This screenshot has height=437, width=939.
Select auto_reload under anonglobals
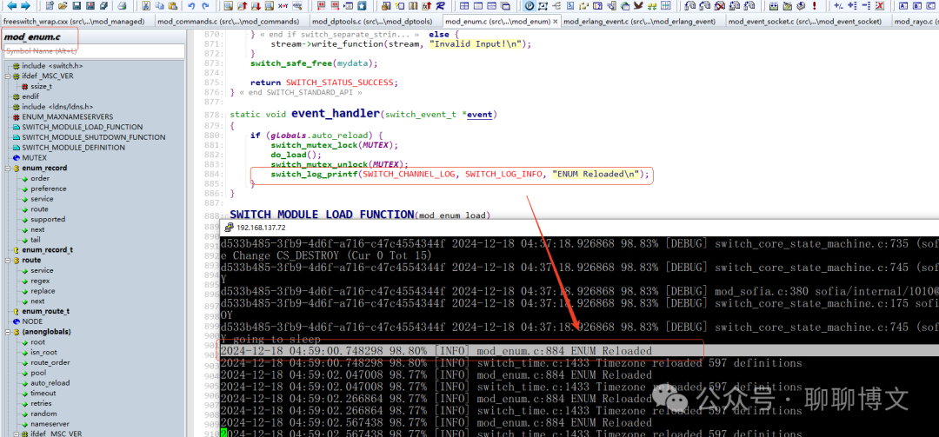click(x=50, y=383)
